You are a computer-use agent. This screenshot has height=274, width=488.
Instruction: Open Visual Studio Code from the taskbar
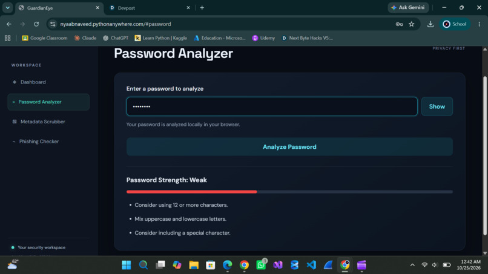coord(311,265)
